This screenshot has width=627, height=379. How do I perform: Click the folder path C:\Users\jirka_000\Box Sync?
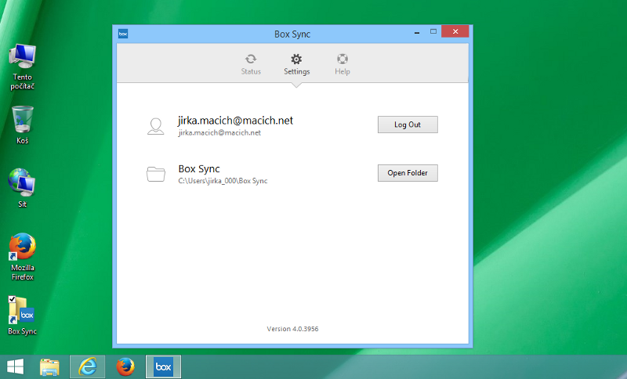pyautogui.click(x=223, y=181)
